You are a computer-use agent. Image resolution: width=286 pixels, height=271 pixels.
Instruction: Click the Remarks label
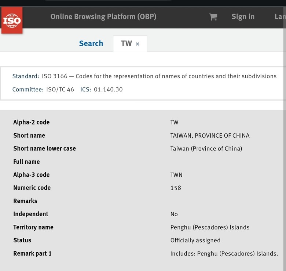25,201
